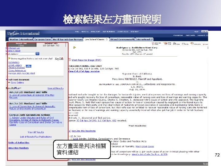Click the yellow flag beside negative history notice

[9, 58]
